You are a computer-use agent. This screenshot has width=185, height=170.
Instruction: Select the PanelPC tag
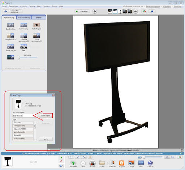(x=23, y=135)
